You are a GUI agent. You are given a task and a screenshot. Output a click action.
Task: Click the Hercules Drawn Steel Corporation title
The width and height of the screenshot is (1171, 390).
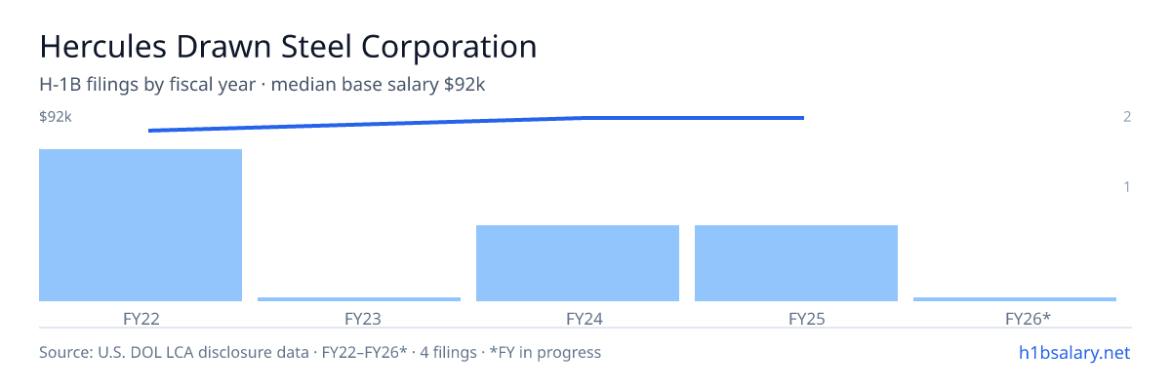coord(288,46)
